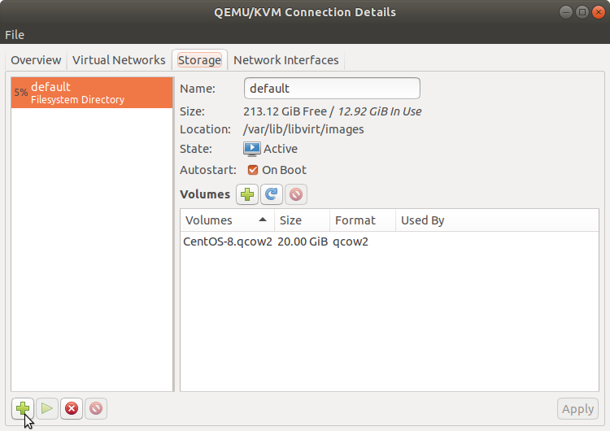Sort by the Used By column header
The image size is (610, 431).
point(497,220)
